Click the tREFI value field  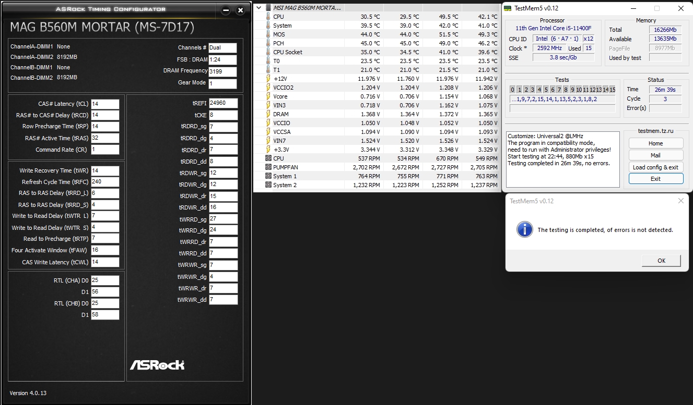pyautogui.click(x=224, y=103)
